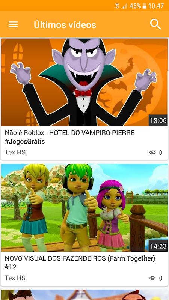Tap channel name Tex HS under Farm Together video
This screenshot has height=300, width=169.
[15, 278]
